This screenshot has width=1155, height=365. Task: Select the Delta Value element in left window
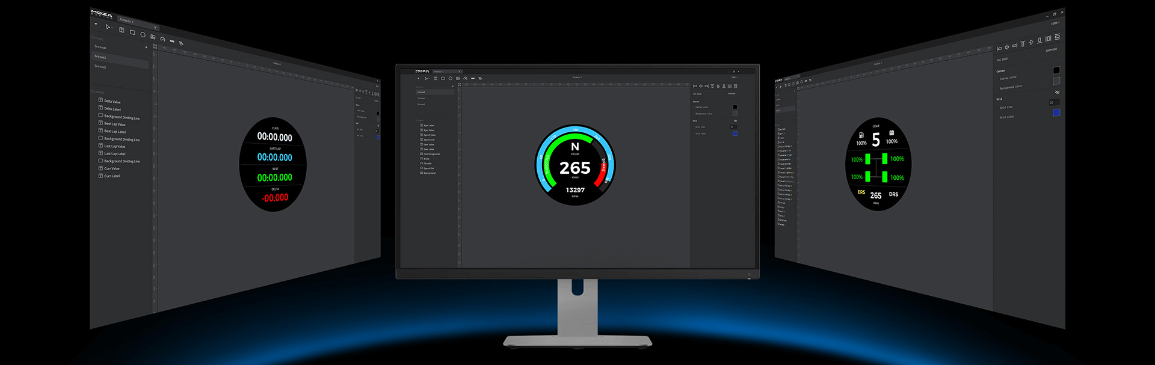(x=112, y=101)
